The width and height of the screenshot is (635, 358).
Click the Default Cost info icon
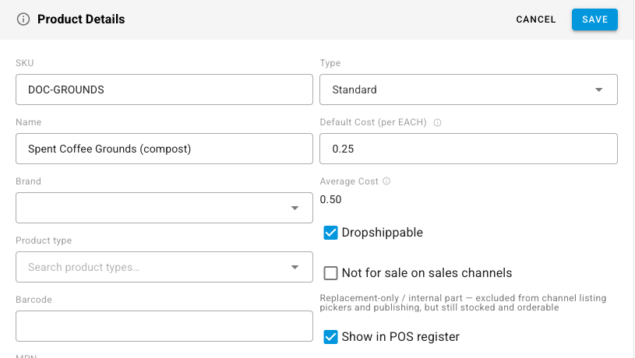click(437, 122)
